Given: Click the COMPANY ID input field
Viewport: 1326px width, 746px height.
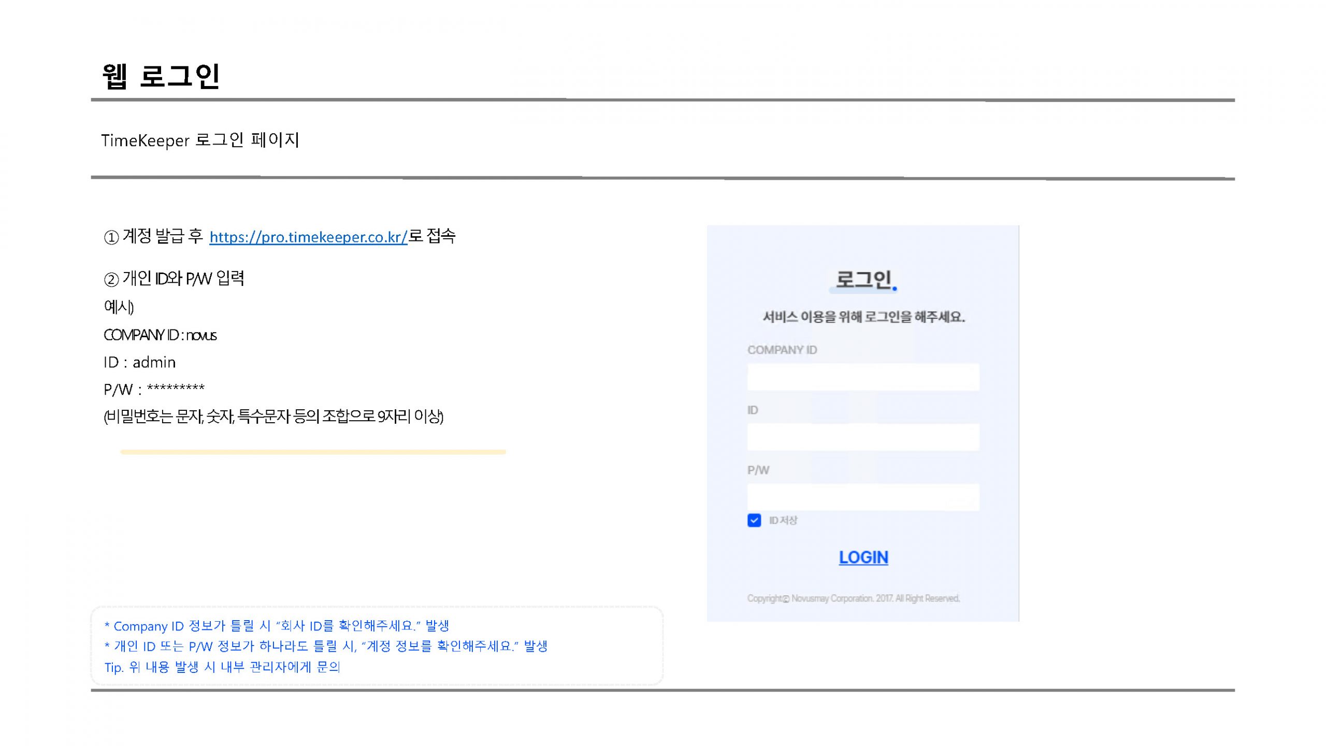Looking at the screenshot, I should click(x=863, y=377).
